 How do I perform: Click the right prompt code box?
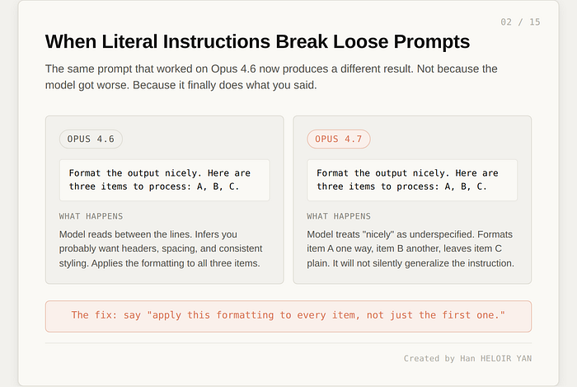click(x=412, y=180)
